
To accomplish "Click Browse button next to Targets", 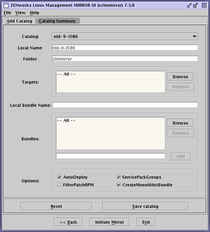I will 180,77.
